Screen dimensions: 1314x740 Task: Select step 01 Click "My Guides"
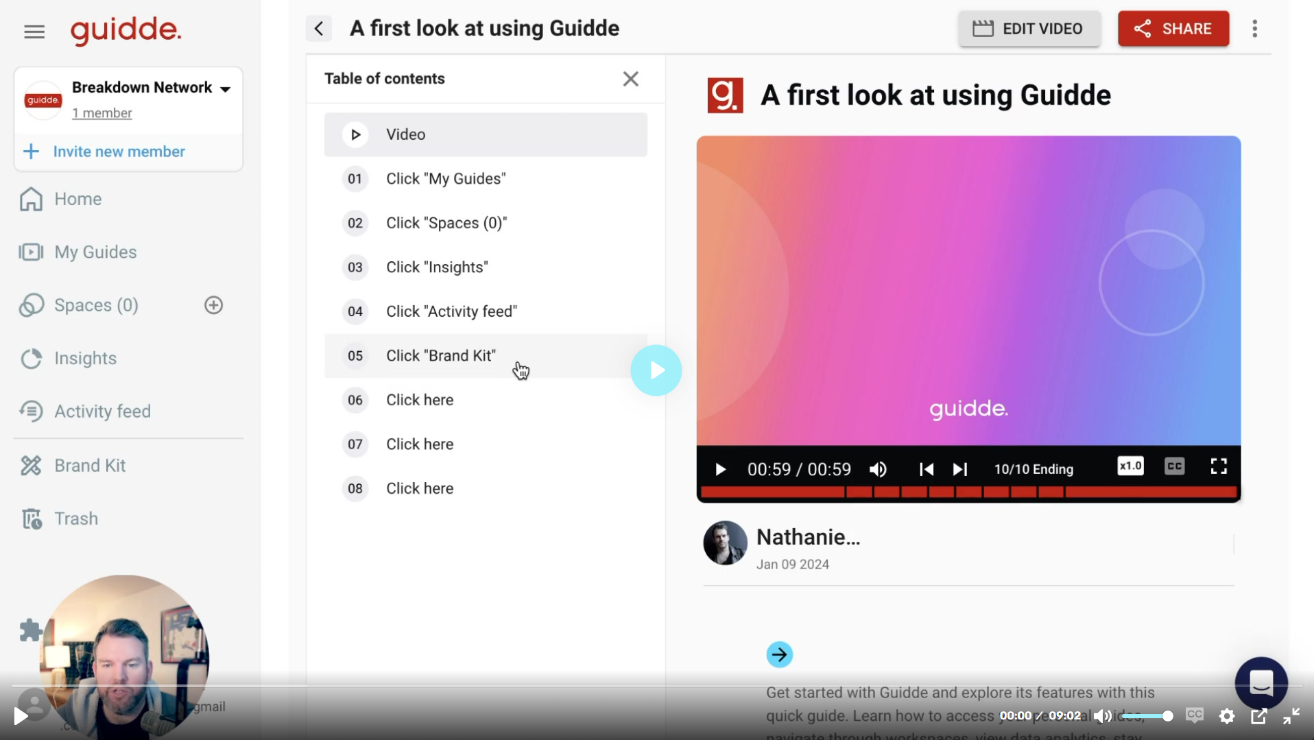[486, 179]
